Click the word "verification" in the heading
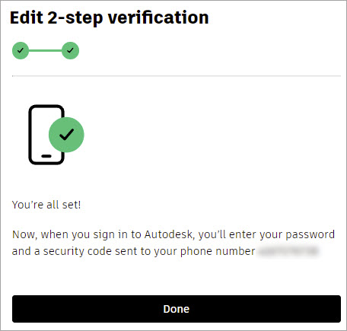The image size is (347, 331). pyautogui.click(x=158, y=18)
